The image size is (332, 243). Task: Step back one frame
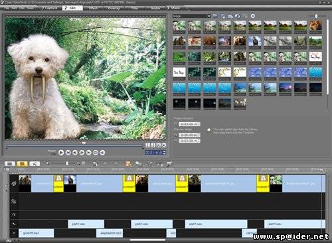click(x=75, y=153)
